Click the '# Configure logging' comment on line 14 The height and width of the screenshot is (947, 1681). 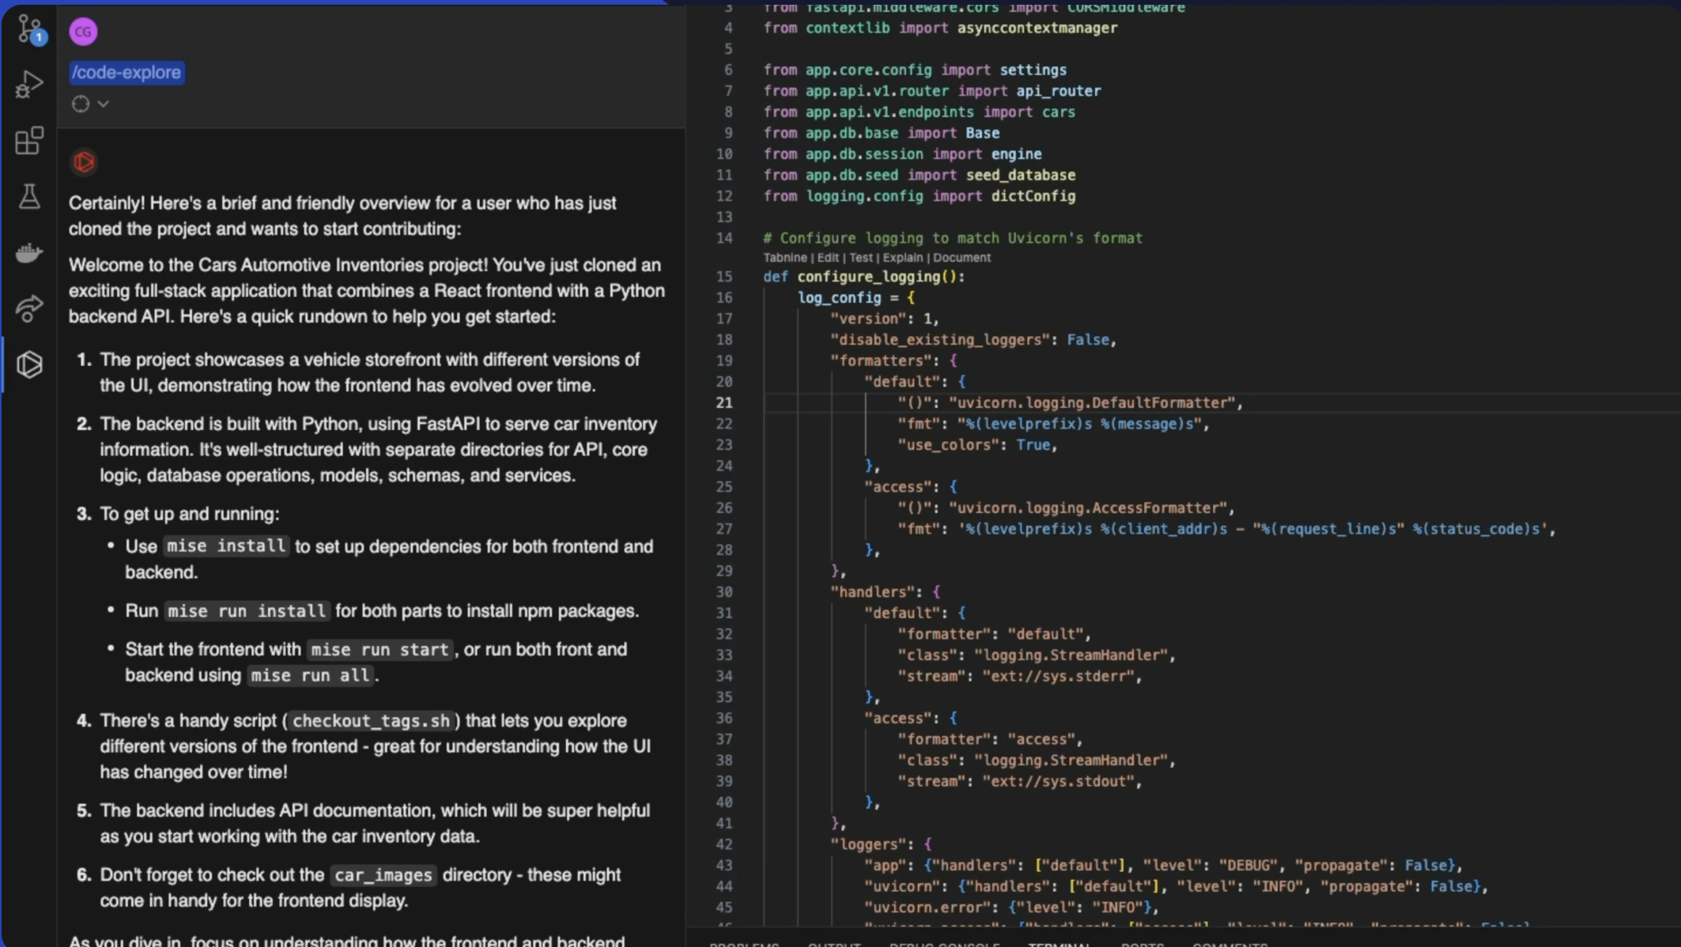point(952,238)
